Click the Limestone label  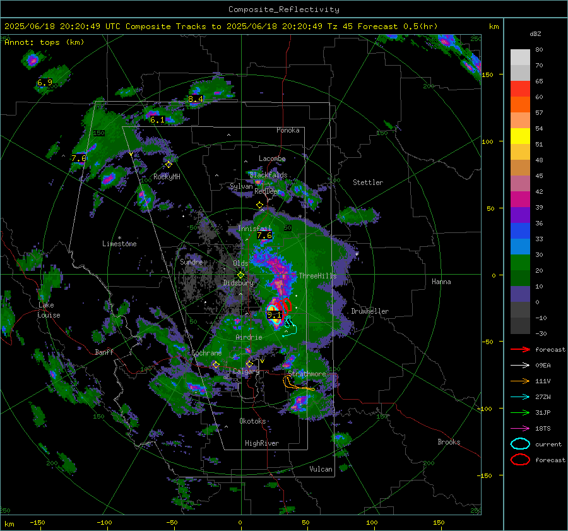click(119, 244)
